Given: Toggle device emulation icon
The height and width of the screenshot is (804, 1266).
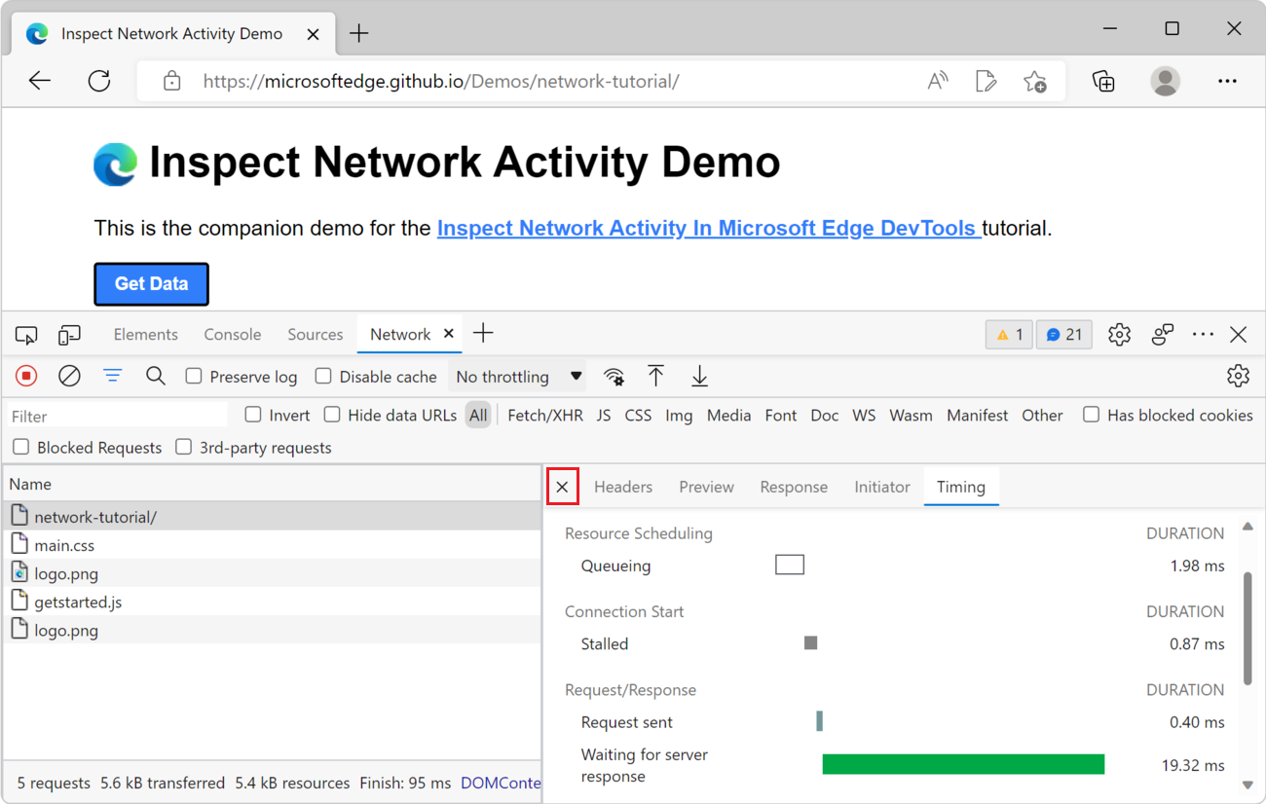Looking at the screenshot, I should tap(69, 335).
